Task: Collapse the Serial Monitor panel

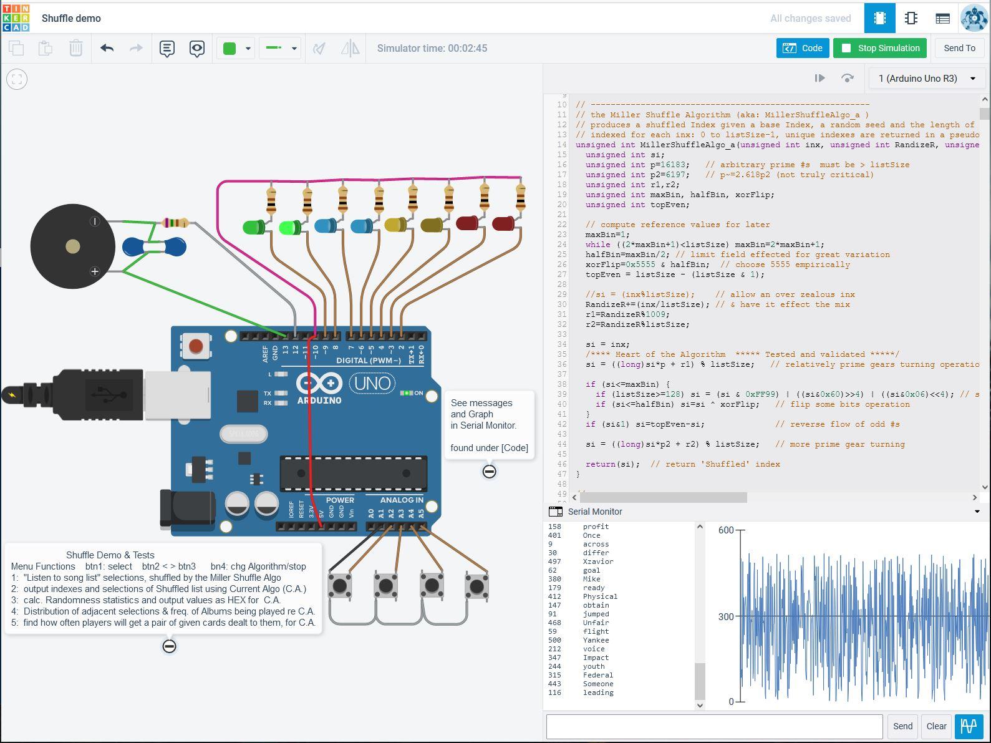Action: click(977, 512)
